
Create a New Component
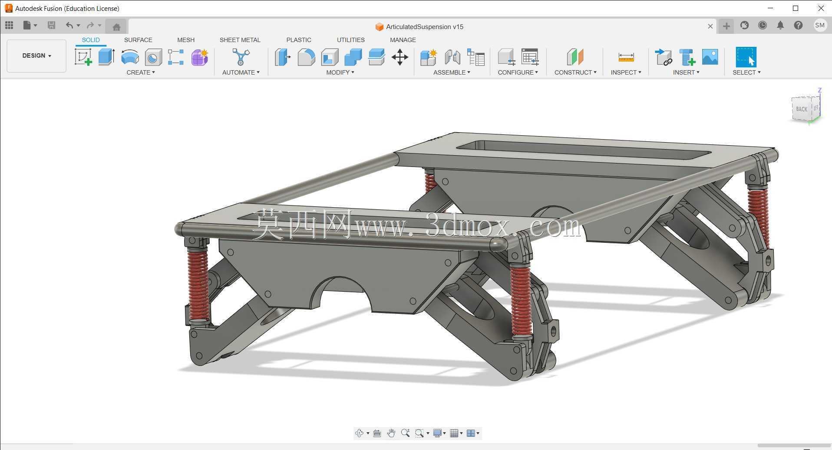point(429,57)
